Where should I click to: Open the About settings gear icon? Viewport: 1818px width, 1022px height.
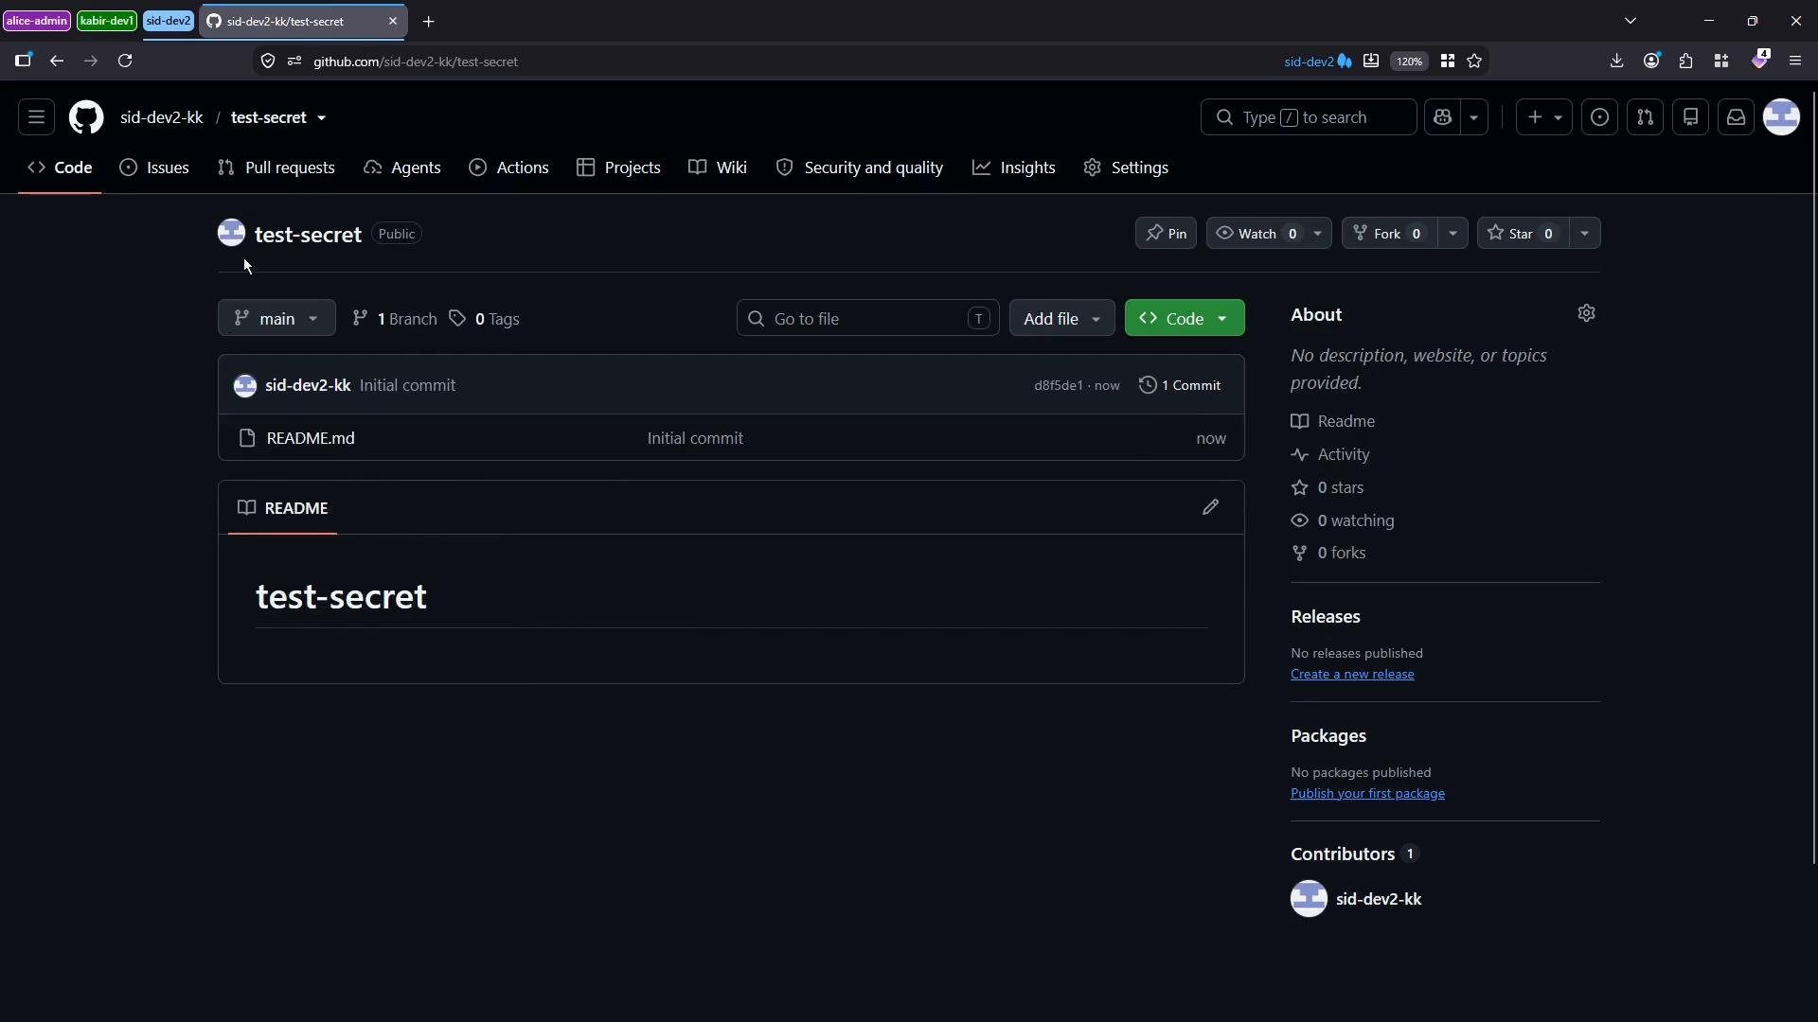click(x=1587, y=313)
